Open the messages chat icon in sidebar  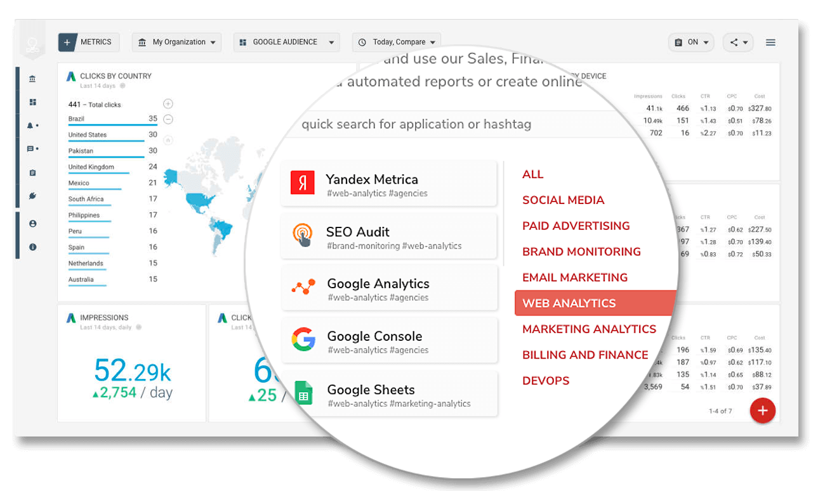32,149
